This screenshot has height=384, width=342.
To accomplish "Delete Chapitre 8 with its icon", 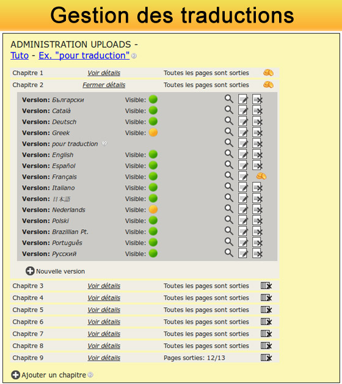I will pyautogui.click(x=266, y=346).
